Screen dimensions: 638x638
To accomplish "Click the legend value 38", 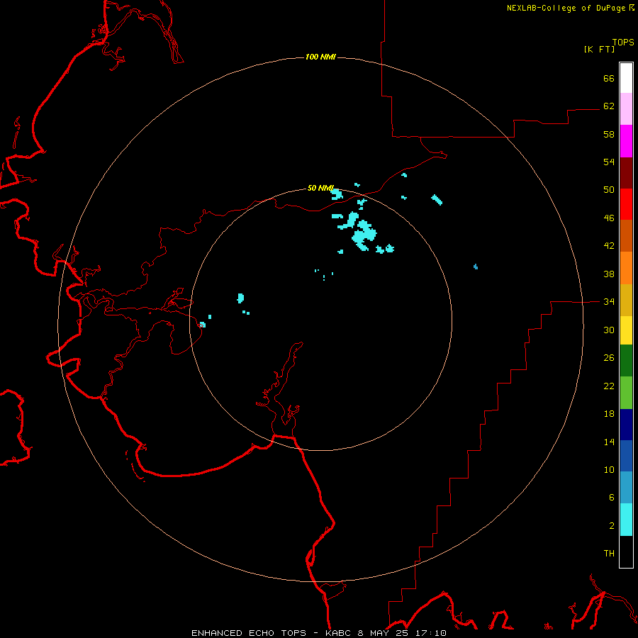I will click(609, 274).
